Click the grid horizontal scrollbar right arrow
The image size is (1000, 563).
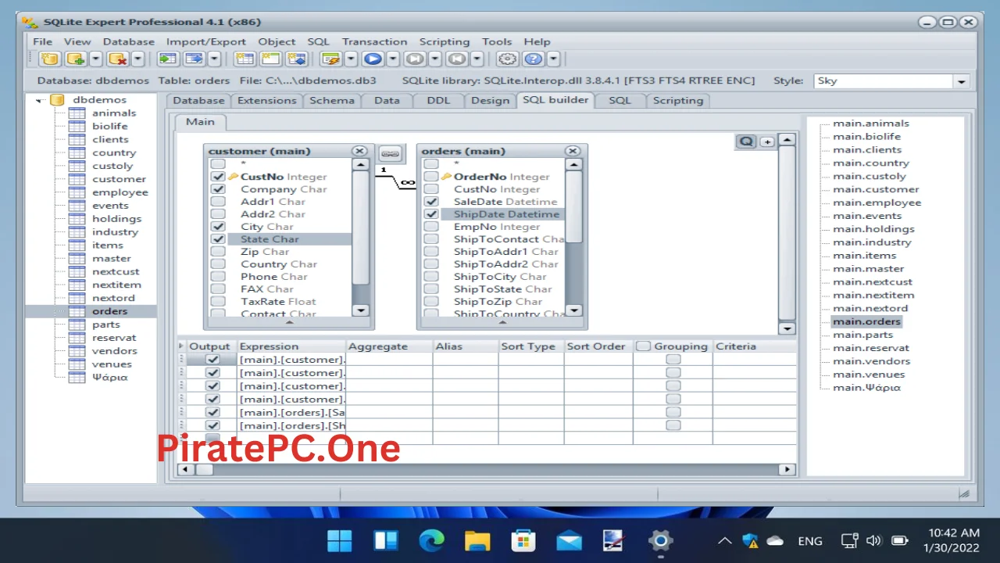787,469
